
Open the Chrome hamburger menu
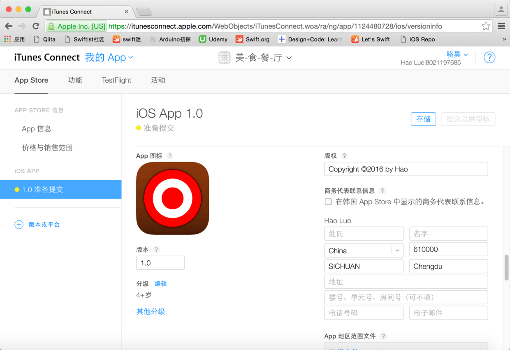501,26
